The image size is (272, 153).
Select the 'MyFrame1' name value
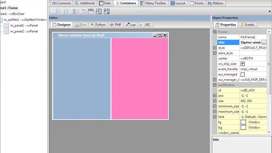click(248, 37)
